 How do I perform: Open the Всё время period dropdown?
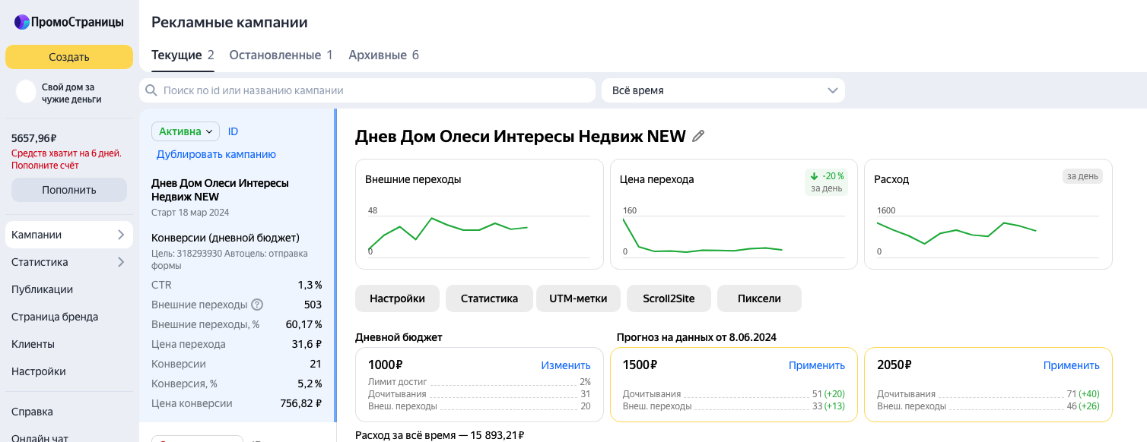(723, 90)
